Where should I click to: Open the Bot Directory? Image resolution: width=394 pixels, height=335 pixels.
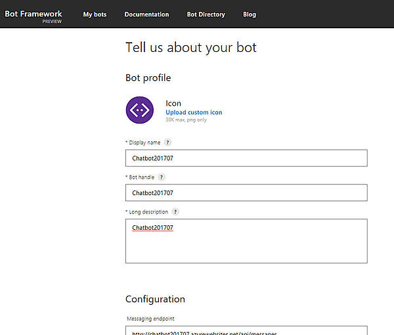[x=206, y=14]
